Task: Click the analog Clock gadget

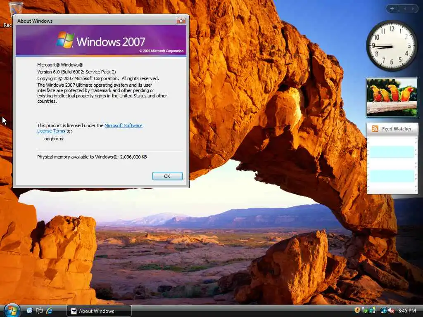Action: 392,45
